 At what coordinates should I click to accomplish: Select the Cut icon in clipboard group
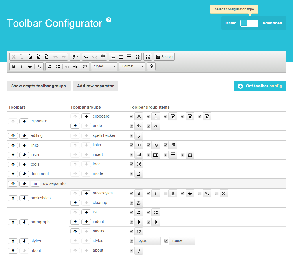[x=139, y=116]
